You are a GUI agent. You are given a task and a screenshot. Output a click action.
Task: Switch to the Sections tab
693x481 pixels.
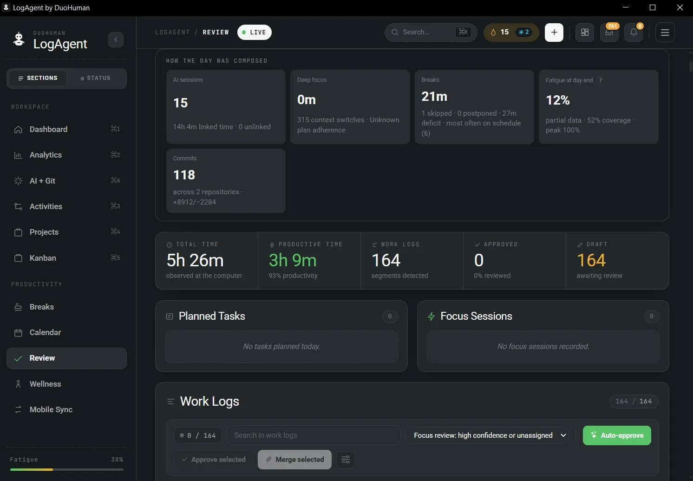[38, 78]
